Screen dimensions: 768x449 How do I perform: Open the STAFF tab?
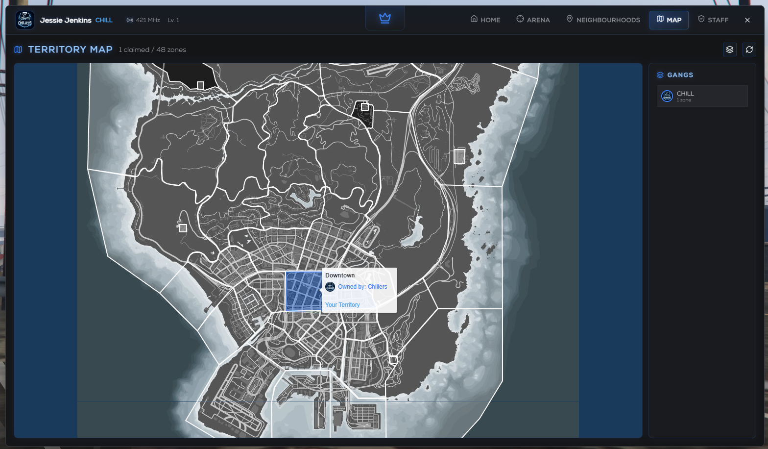tap(713, 20)
